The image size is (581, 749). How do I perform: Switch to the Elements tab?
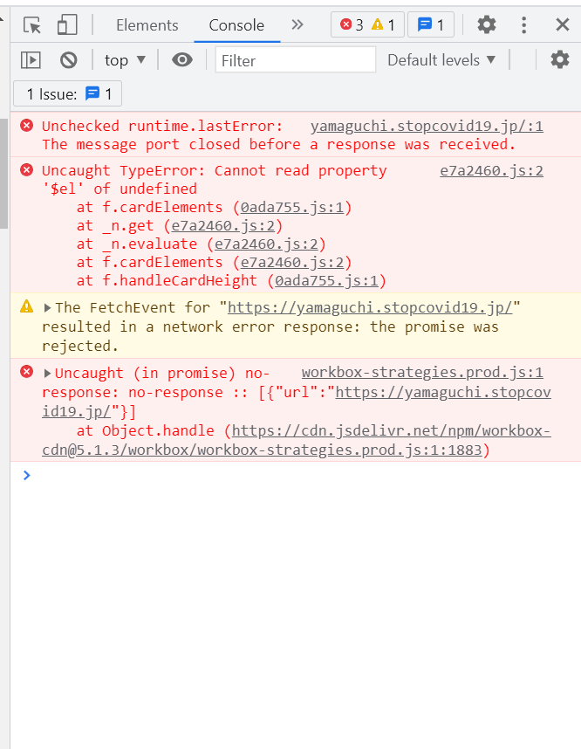(x=147, y=25)
